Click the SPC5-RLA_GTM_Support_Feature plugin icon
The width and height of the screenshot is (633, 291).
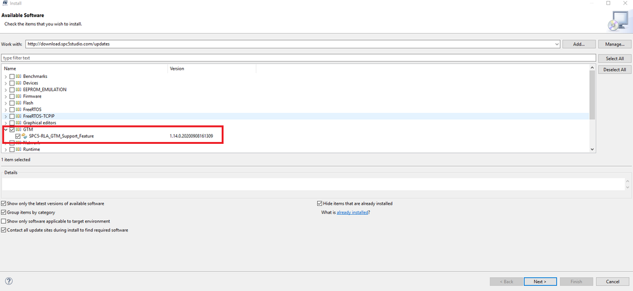coord(24,136)
